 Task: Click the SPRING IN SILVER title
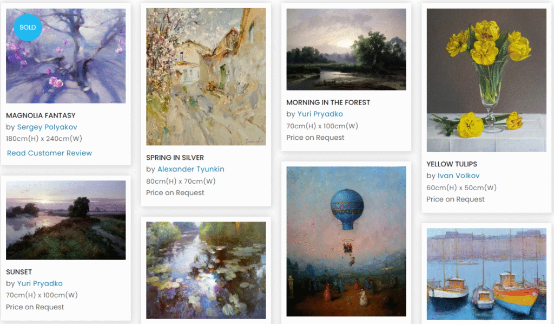175,158
